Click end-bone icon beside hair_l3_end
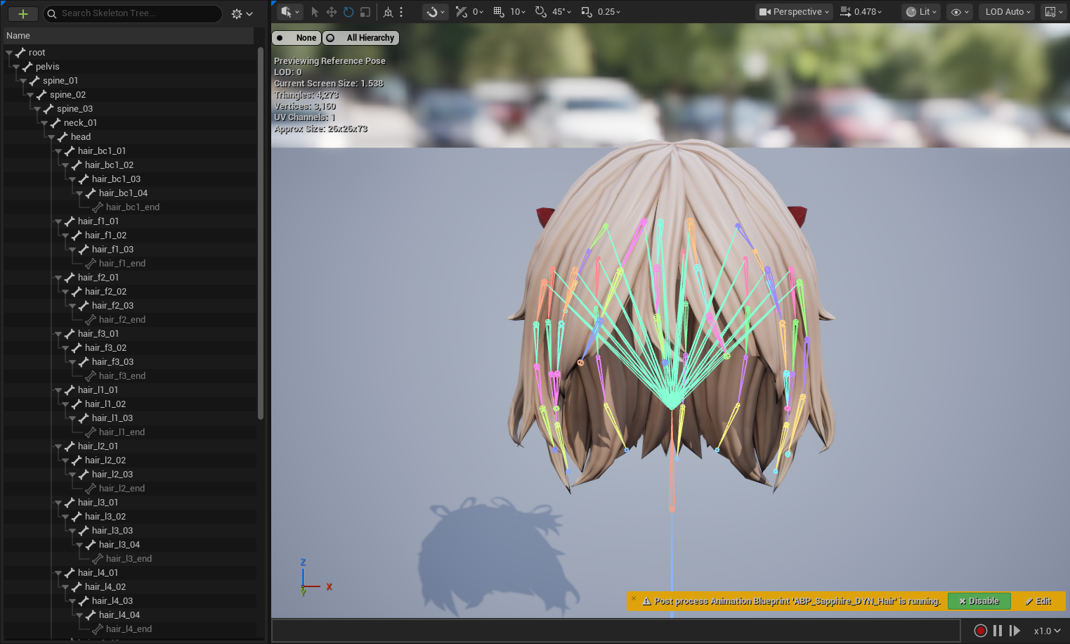This screenshot has height=644, width=1070. point(98,559)
